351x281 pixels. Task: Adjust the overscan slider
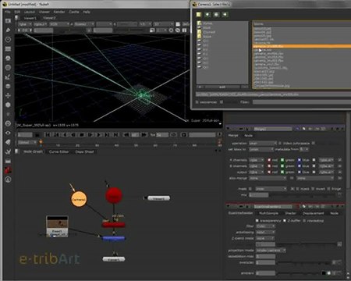click(x=304, y=263)
